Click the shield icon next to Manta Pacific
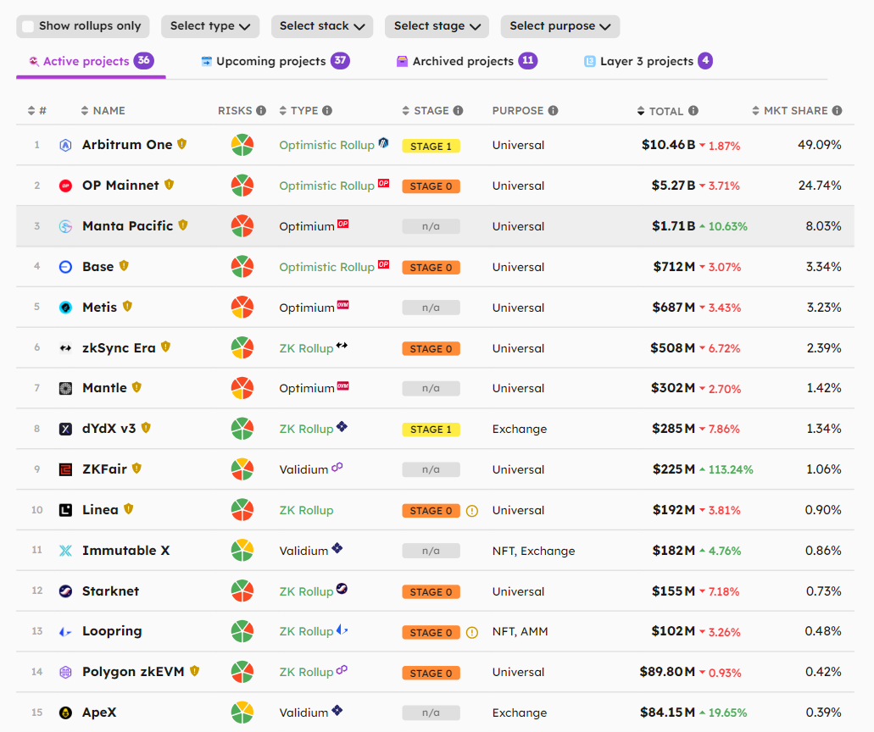The width and height of the screenshot is (874, 732). click(x=183, y=225)
